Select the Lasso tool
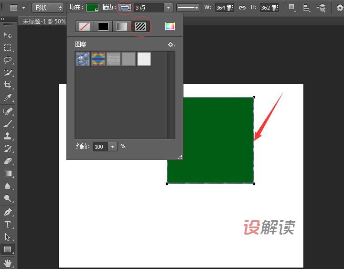The width and height of the screenshot is (344, 269). click(8, 60)
